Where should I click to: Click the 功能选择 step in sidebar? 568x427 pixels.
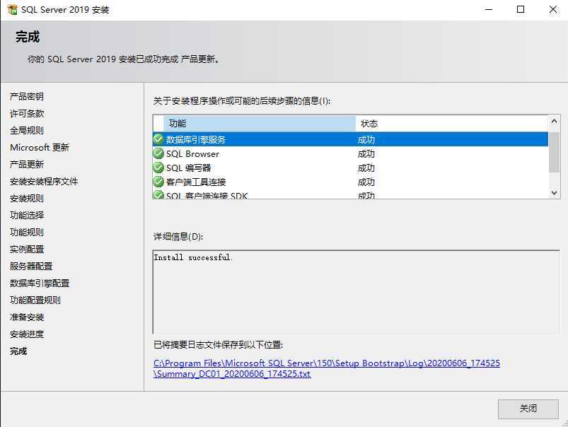coord(27,215)
